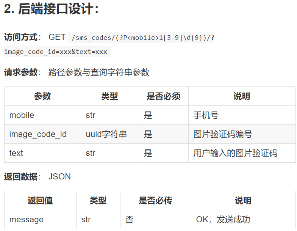Click the '是' cell in text row
The width and height of the screenshot is (297, 231).
164,153
